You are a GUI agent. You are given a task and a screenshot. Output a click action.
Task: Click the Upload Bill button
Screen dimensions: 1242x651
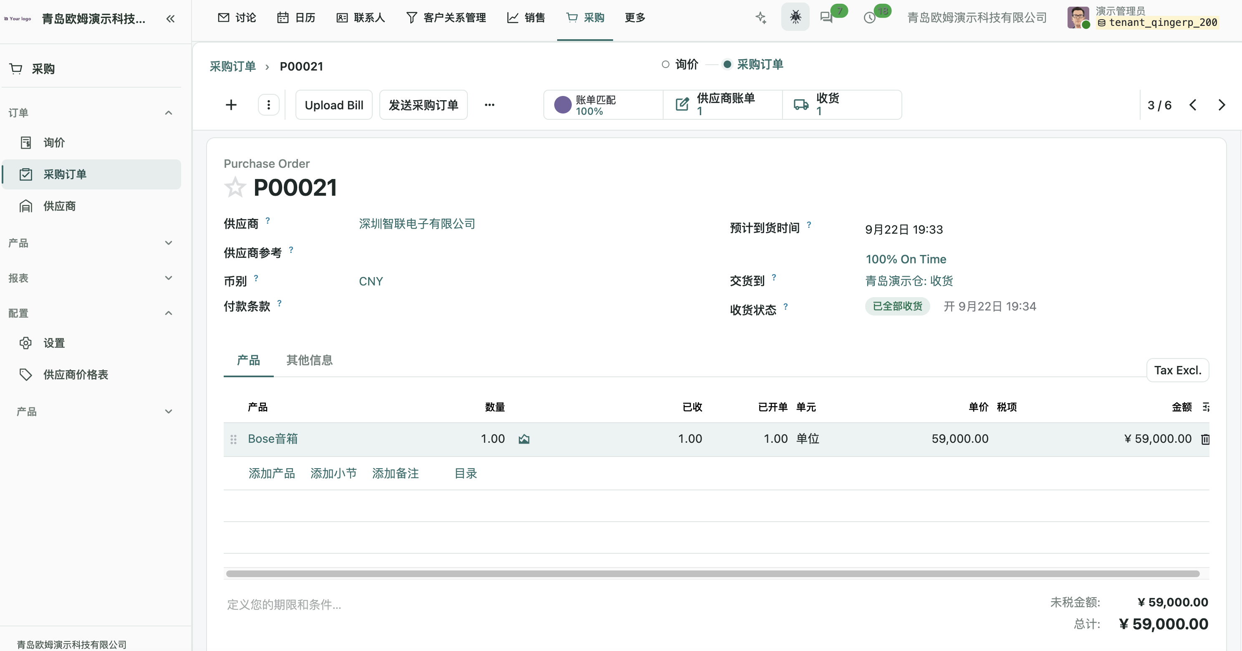click(x=333, y=105)
